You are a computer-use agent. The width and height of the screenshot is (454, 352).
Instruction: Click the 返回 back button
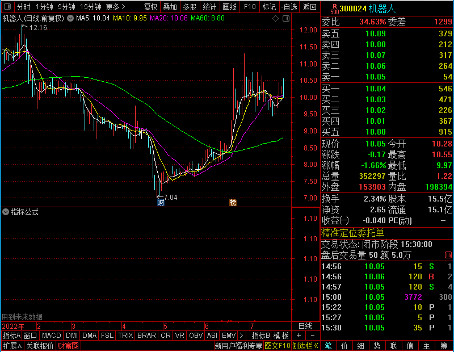(x=309, y=7)
